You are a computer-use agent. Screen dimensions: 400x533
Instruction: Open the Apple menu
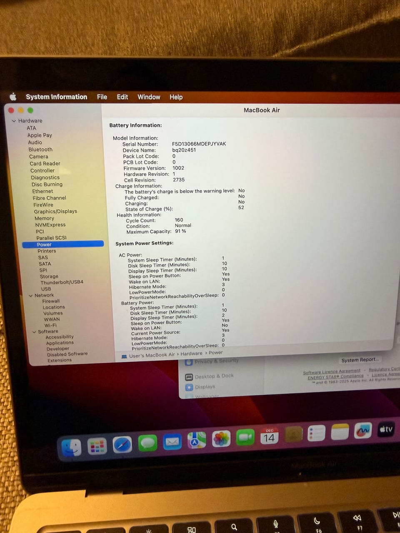pyautogui.click(x=13, y=97)
